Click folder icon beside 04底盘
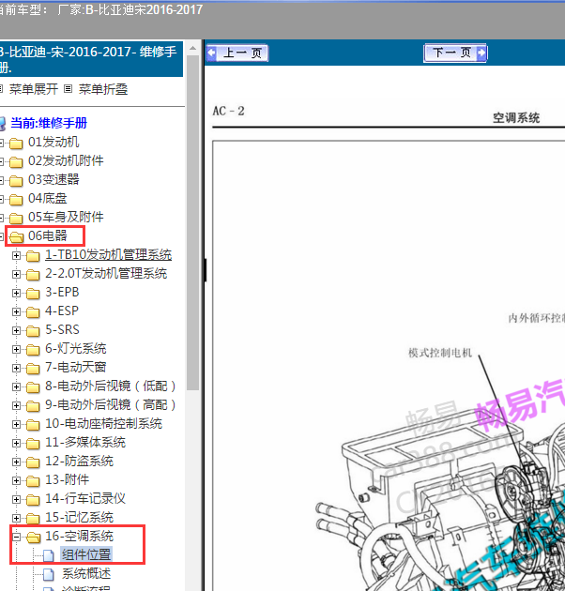This screenshot has height=591, width=565. (x=16, y=200)
